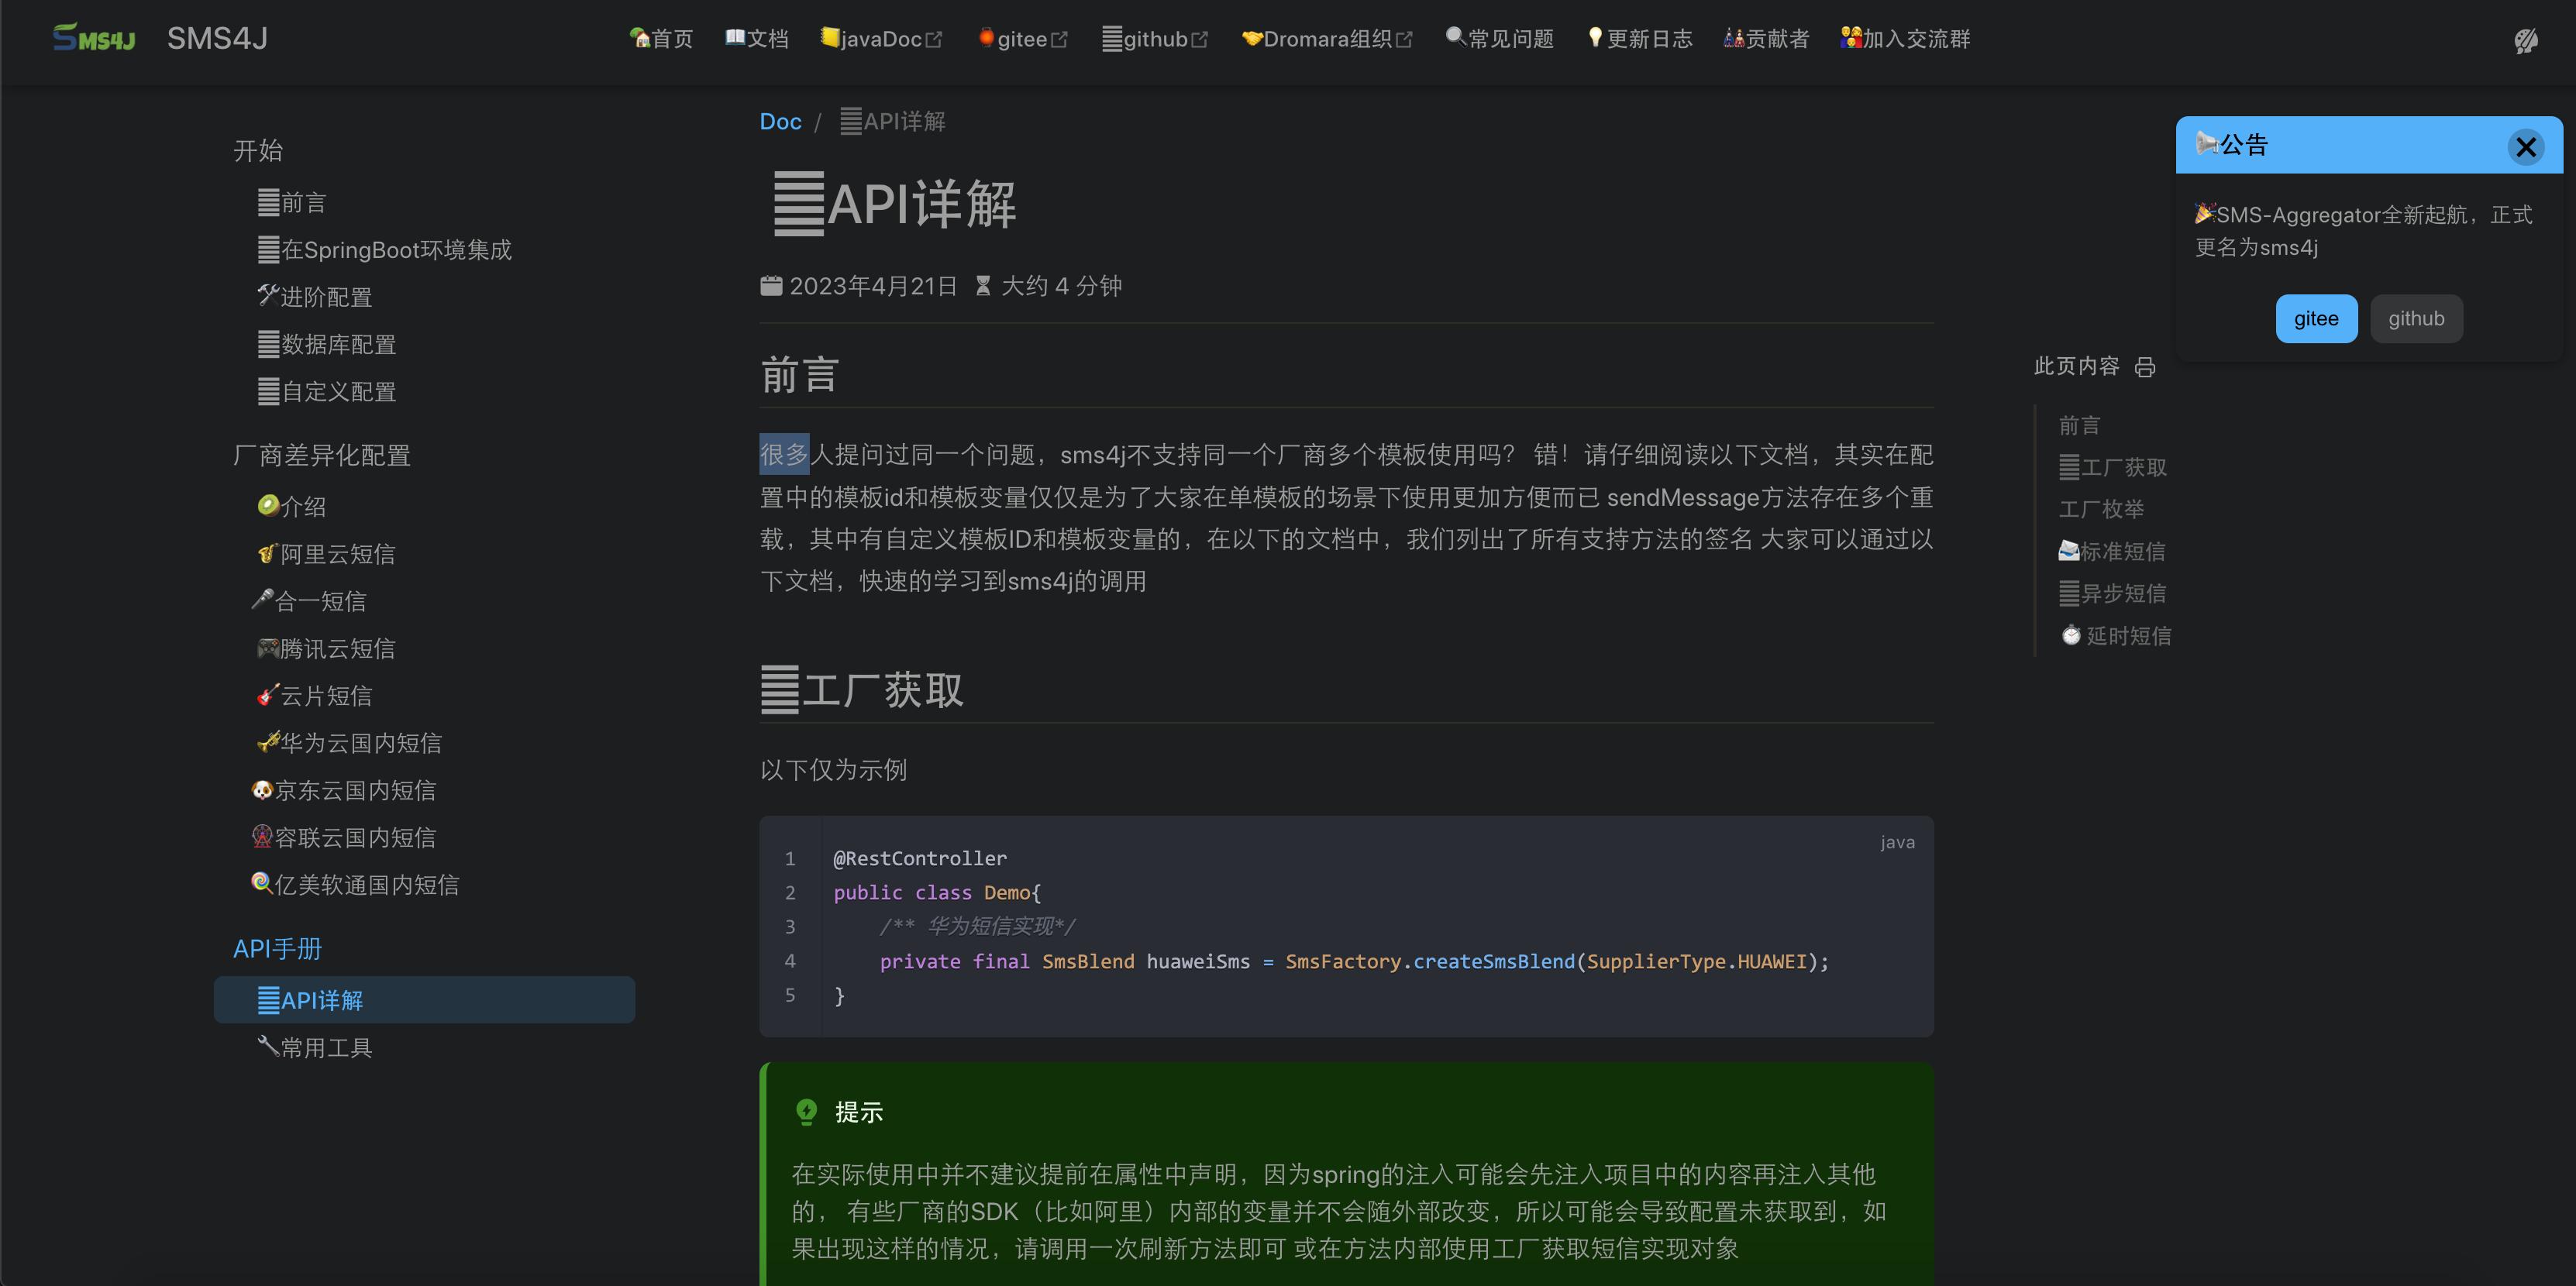Collapse the API手册 sidebar group
This screenshot has height=1286, width=2576.
click(x=277, y=949)
